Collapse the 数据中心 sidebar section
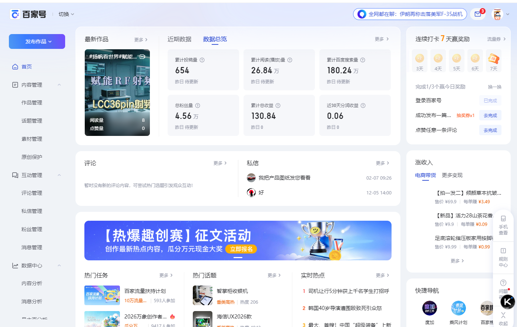517x327 pixels. pyautogui.click(x=59, y=266)
